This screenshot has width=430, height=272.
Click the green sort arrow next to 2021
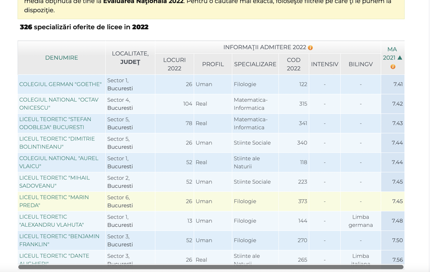pyautogui.click(x=400, y=58)
